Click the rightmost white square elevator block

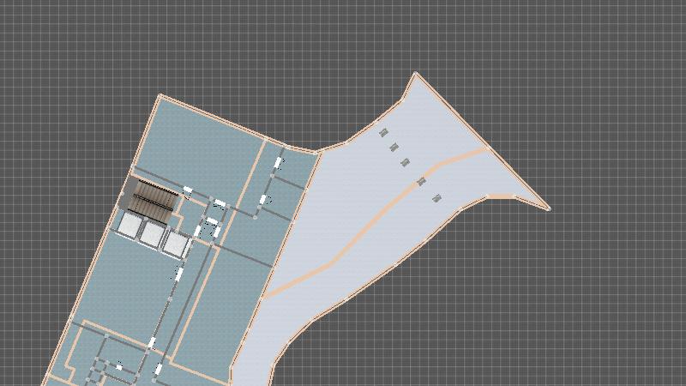175,244
